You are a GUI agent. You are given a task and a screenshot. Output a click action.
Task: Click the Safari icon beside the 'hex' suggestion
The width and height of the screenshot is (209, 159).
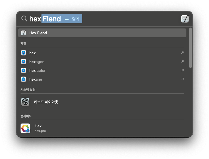23,53
